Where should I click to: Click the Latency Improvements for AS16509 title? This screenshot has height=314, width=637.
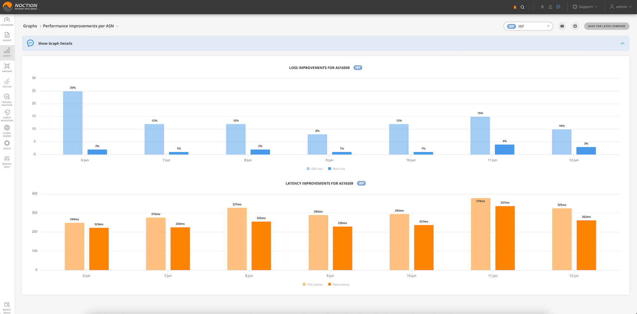coord(319,183)
